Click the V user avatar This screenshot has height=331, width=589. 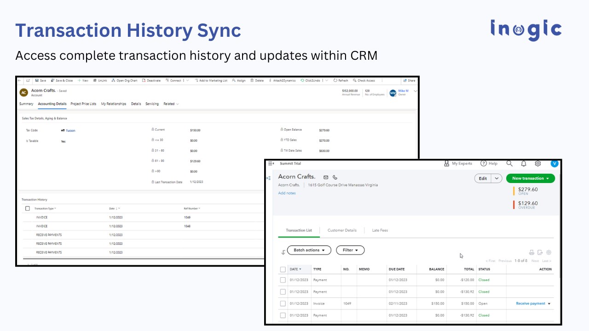click(554, 163)
